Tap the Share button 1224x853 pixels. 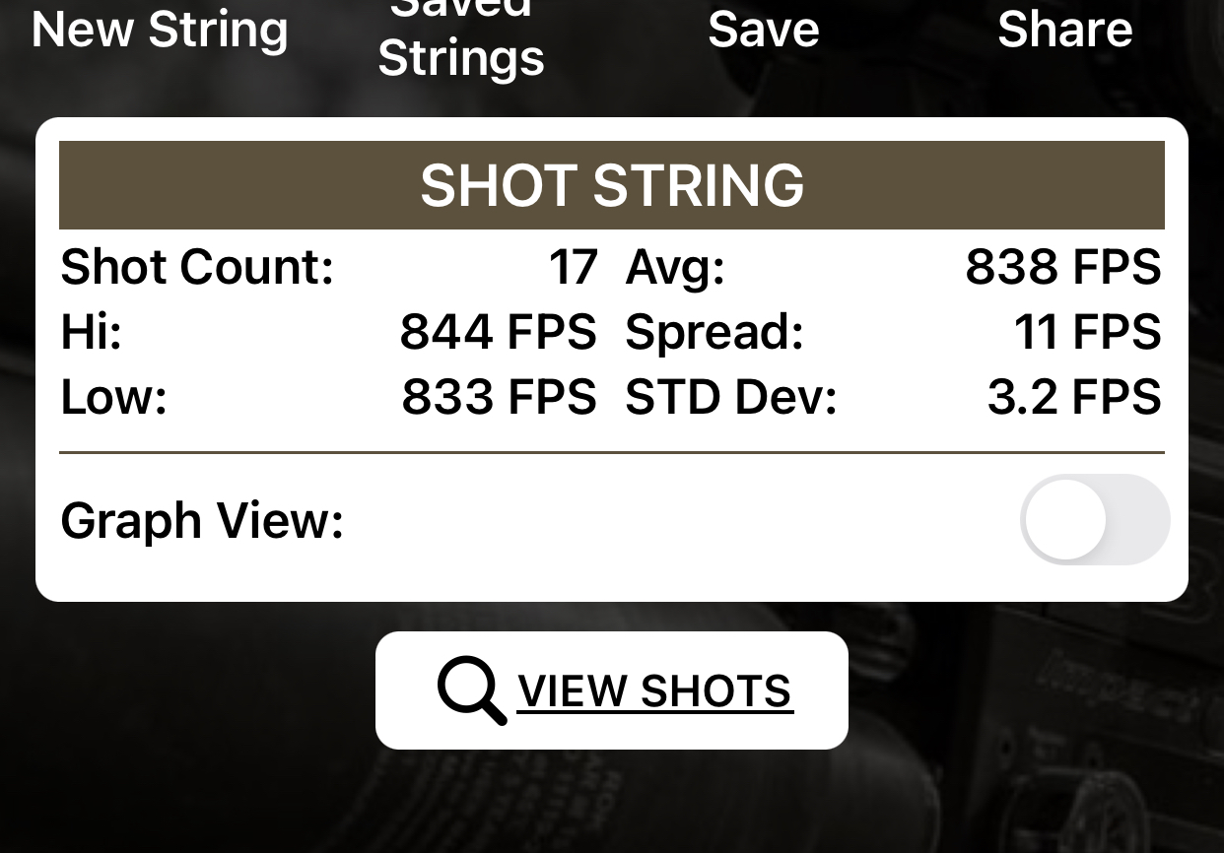pyautogui.click(x=1064, y=29)
